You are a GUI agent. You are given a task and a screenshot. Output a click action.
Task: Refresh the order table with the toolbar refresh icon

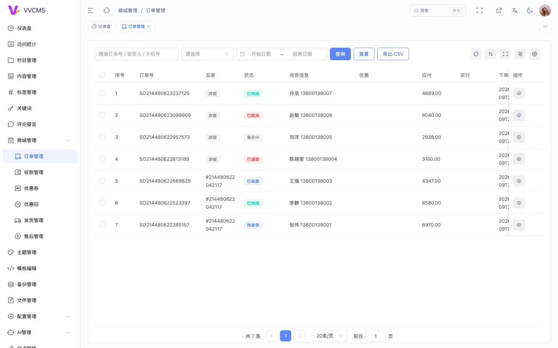(x=476, y=54)
